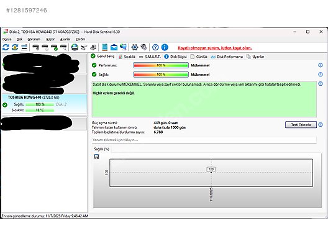Screen dimensions: 328x246
Task: Click the Performans 100% progress bar
Action: point(161,65)
